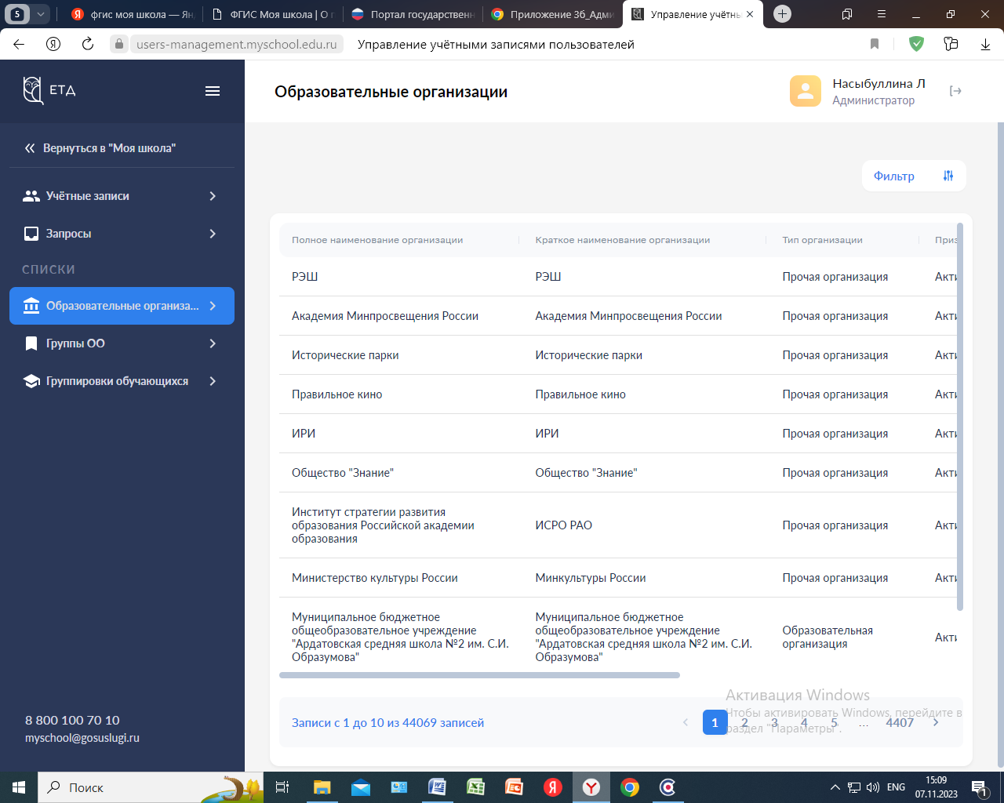Click the filter sliders icon
Viewport: 1004px width, 803px height.
tap(948, 176)
